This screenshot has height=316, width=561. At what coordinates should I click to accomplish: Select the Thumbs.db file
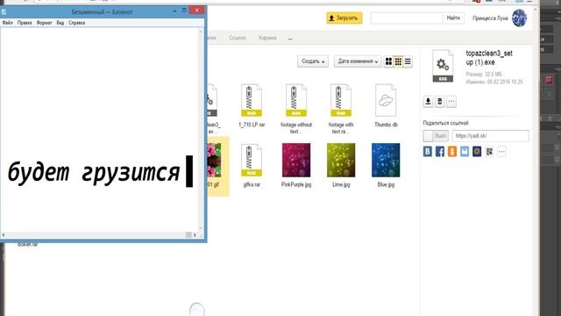(x=386, y=105)
